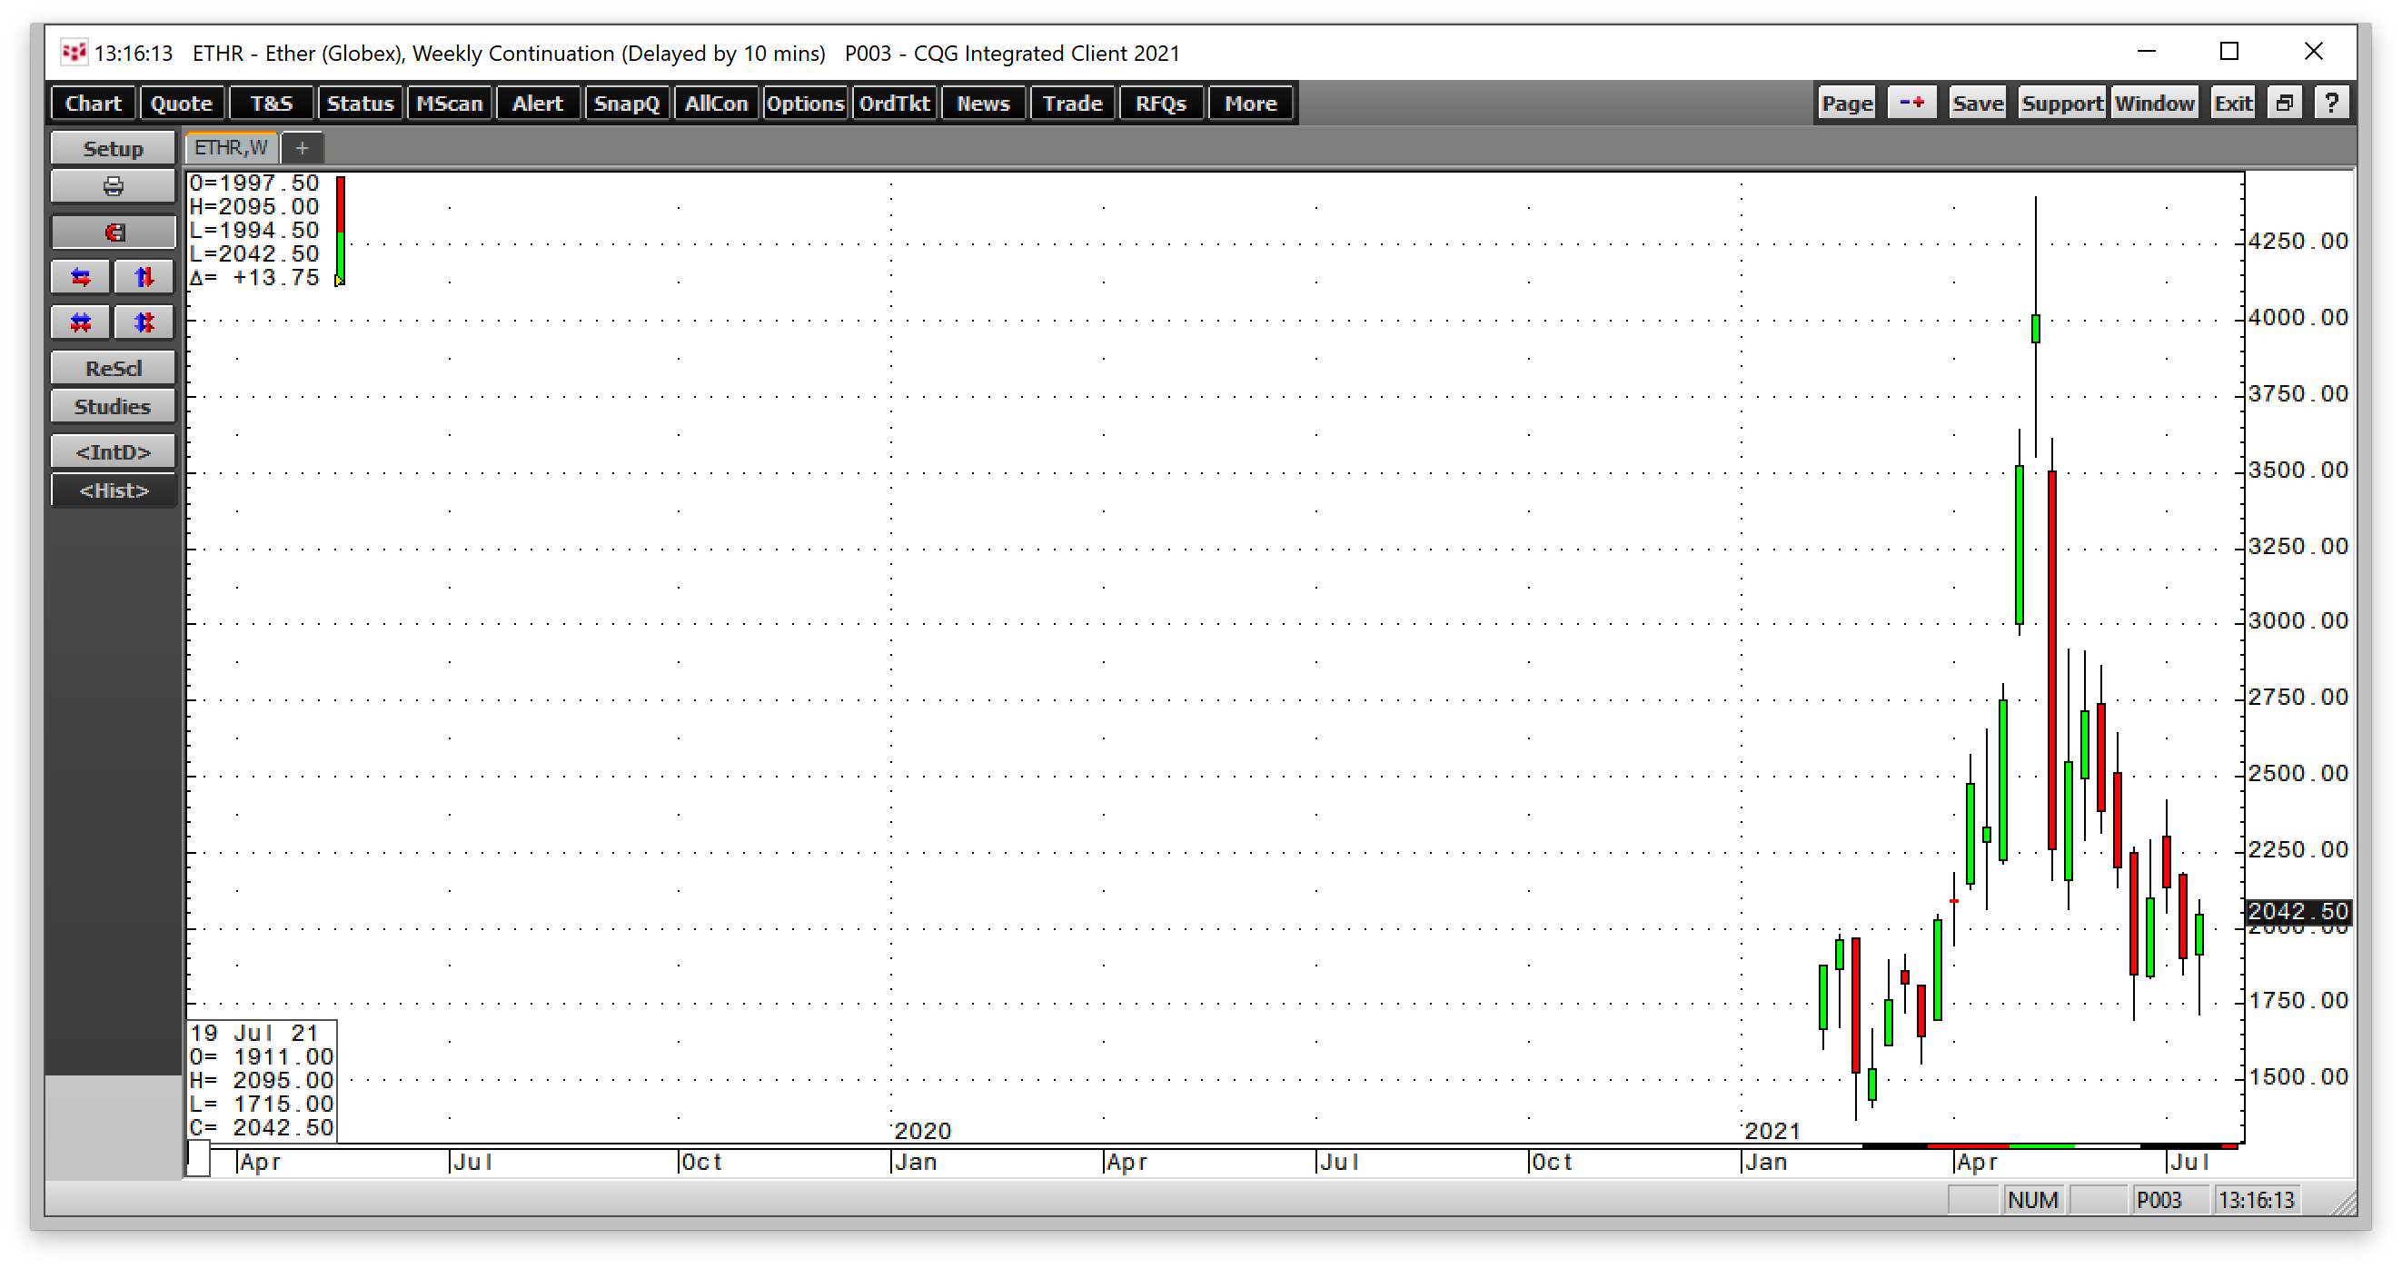Open the Alert toolbar button
This screenshot has height=1268, width=2402.
pos(538,104)
